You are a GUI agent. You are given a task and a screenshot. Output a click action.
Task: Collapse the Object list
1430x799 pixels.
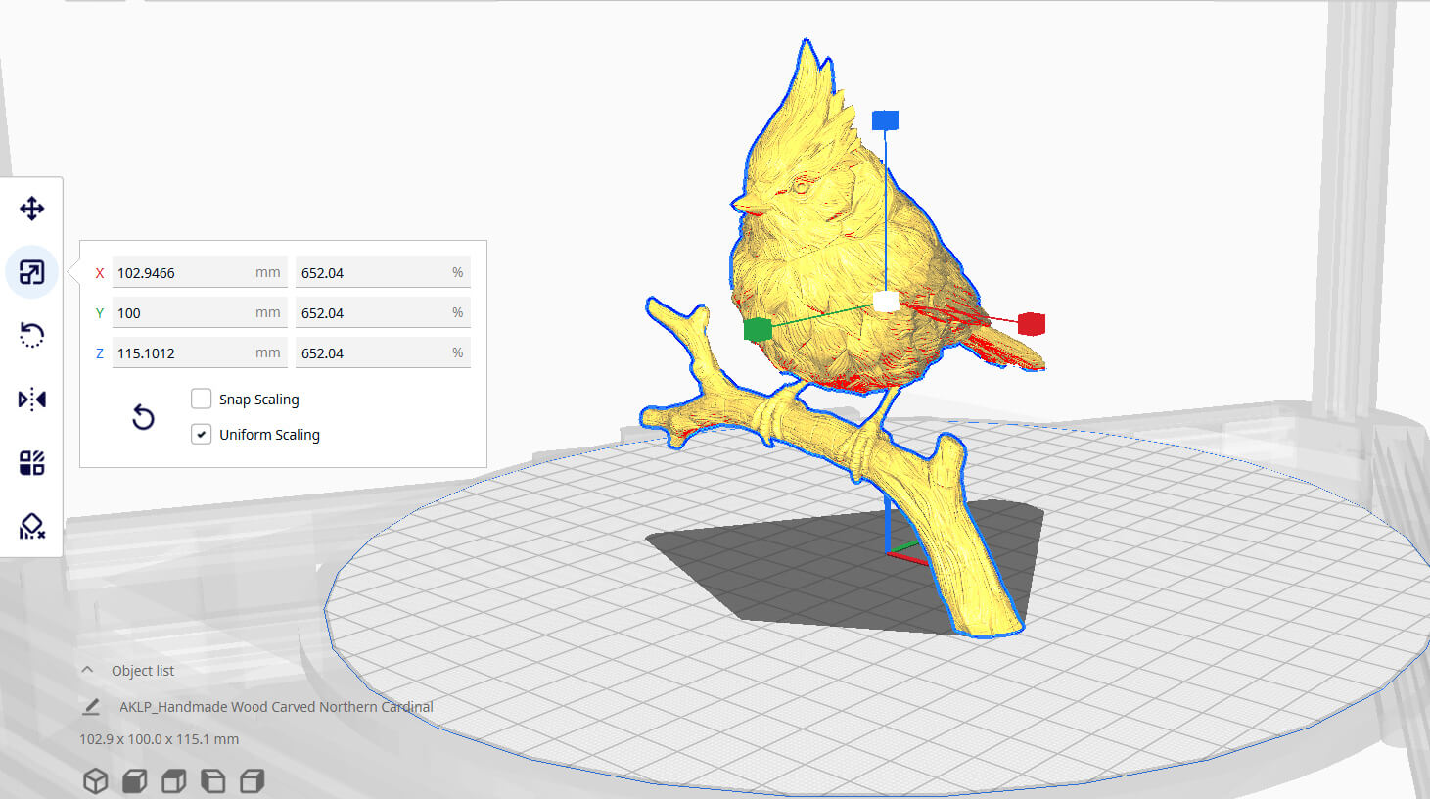pyautogui.click(x=87, y=670)
